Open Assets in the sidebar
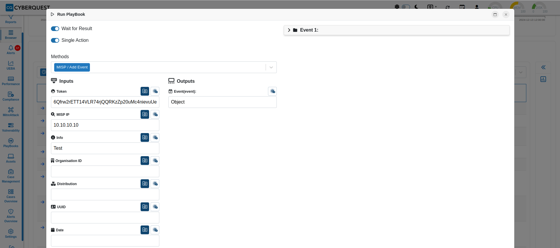560x248 pixels. coord(11,159)
